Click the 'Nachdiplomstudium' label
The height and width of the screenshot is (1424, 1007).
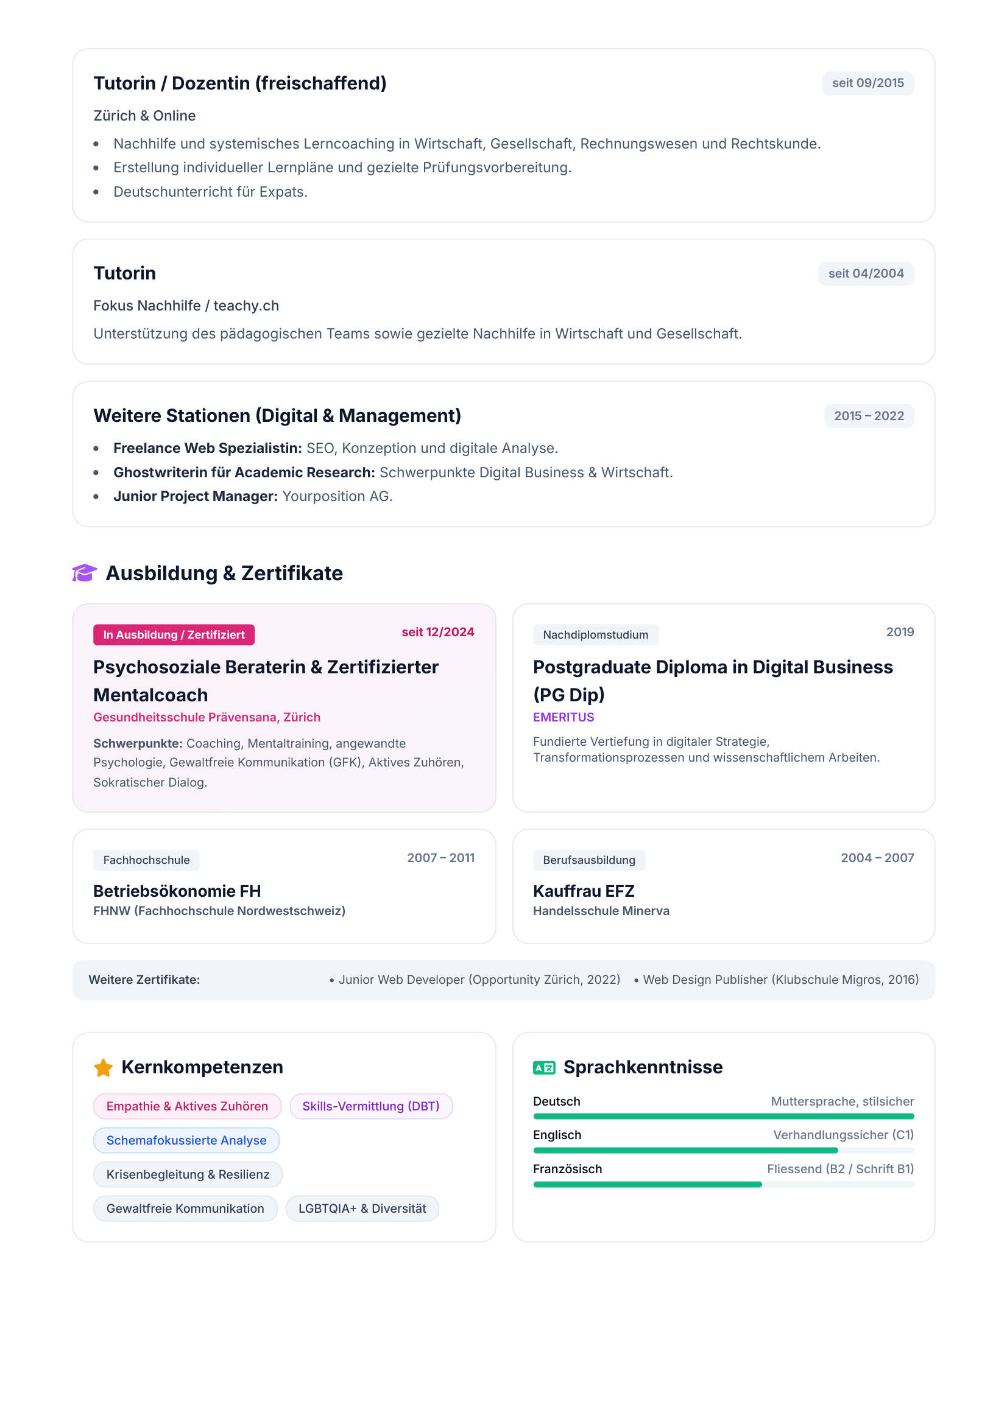tap(596, 634)
